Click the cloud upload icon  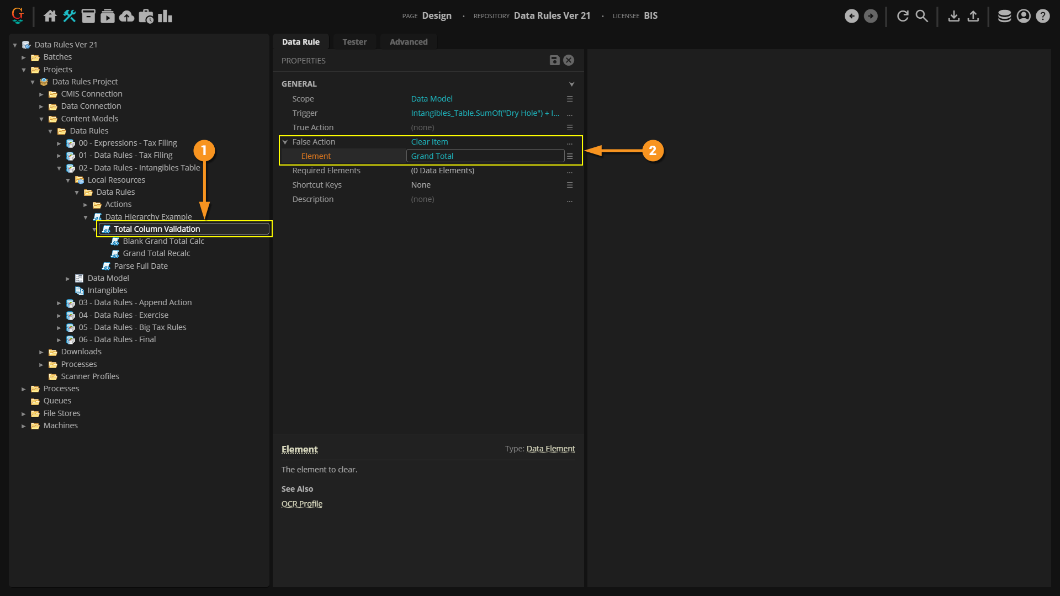tap(126, 16)
